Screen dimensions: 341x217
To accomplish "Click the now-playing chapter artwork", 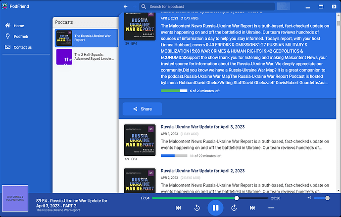I will pos(15,198).
